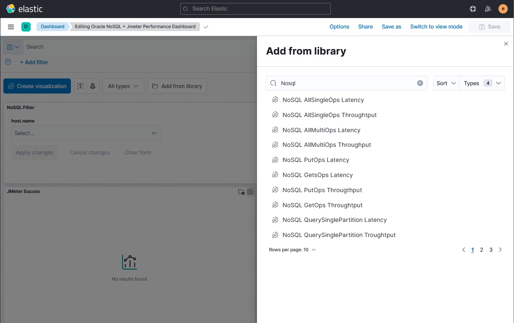Open the saved query disk menu

click(13, 47)
